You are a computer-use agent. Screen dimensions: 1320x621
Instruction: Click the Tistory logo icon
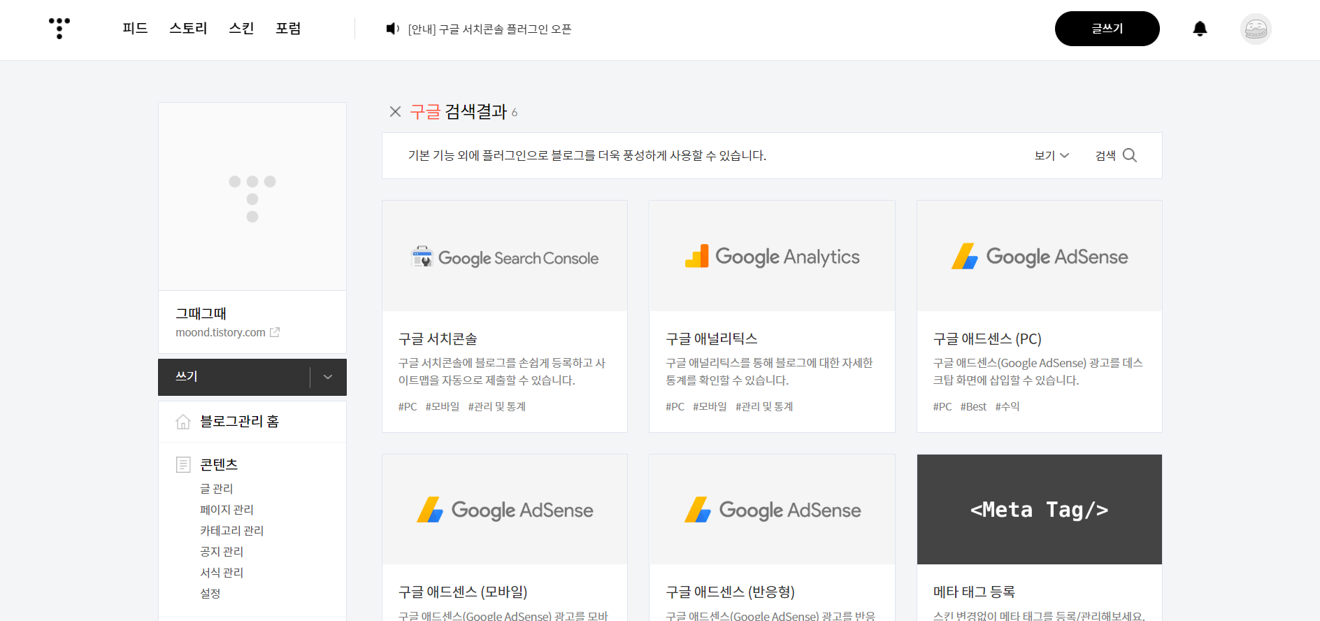coord(59,29)
